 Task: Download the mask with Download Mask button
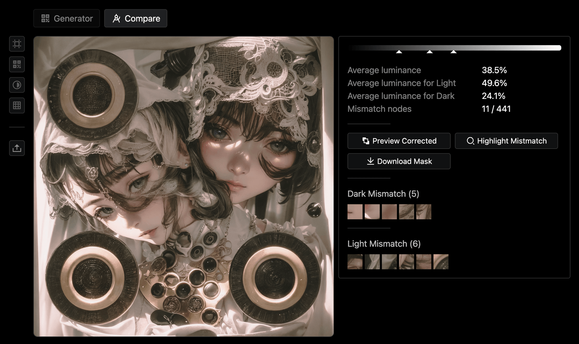tap(399, 161)
